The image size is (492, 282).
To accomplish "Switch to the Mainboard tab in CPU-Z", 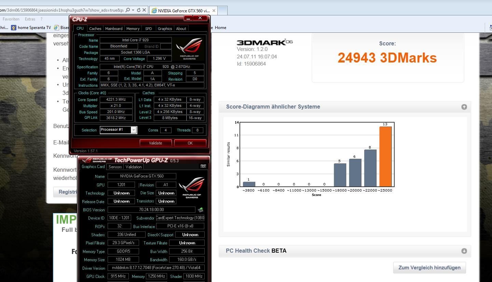I will pyautogui.click(x=114, y=29).
